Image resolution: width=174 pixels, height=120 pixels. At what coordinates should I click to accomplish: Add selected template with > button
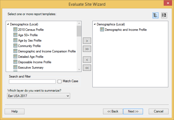[x=87, y=41]
